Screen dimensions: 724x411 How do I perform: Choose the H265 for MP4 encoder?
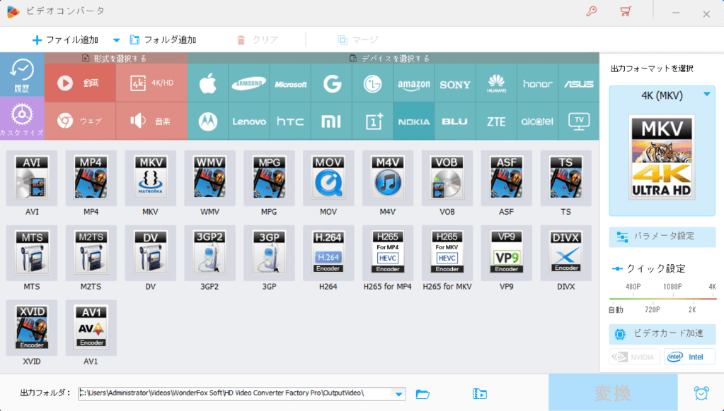[388, 253]
